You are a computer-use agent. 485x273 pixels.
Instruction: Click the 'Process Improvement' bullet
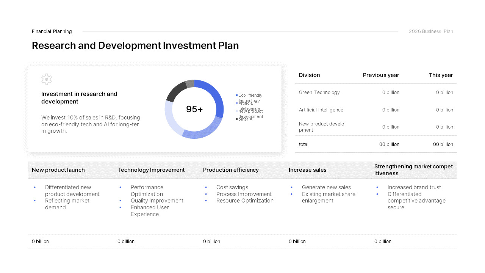coord(244,194)
